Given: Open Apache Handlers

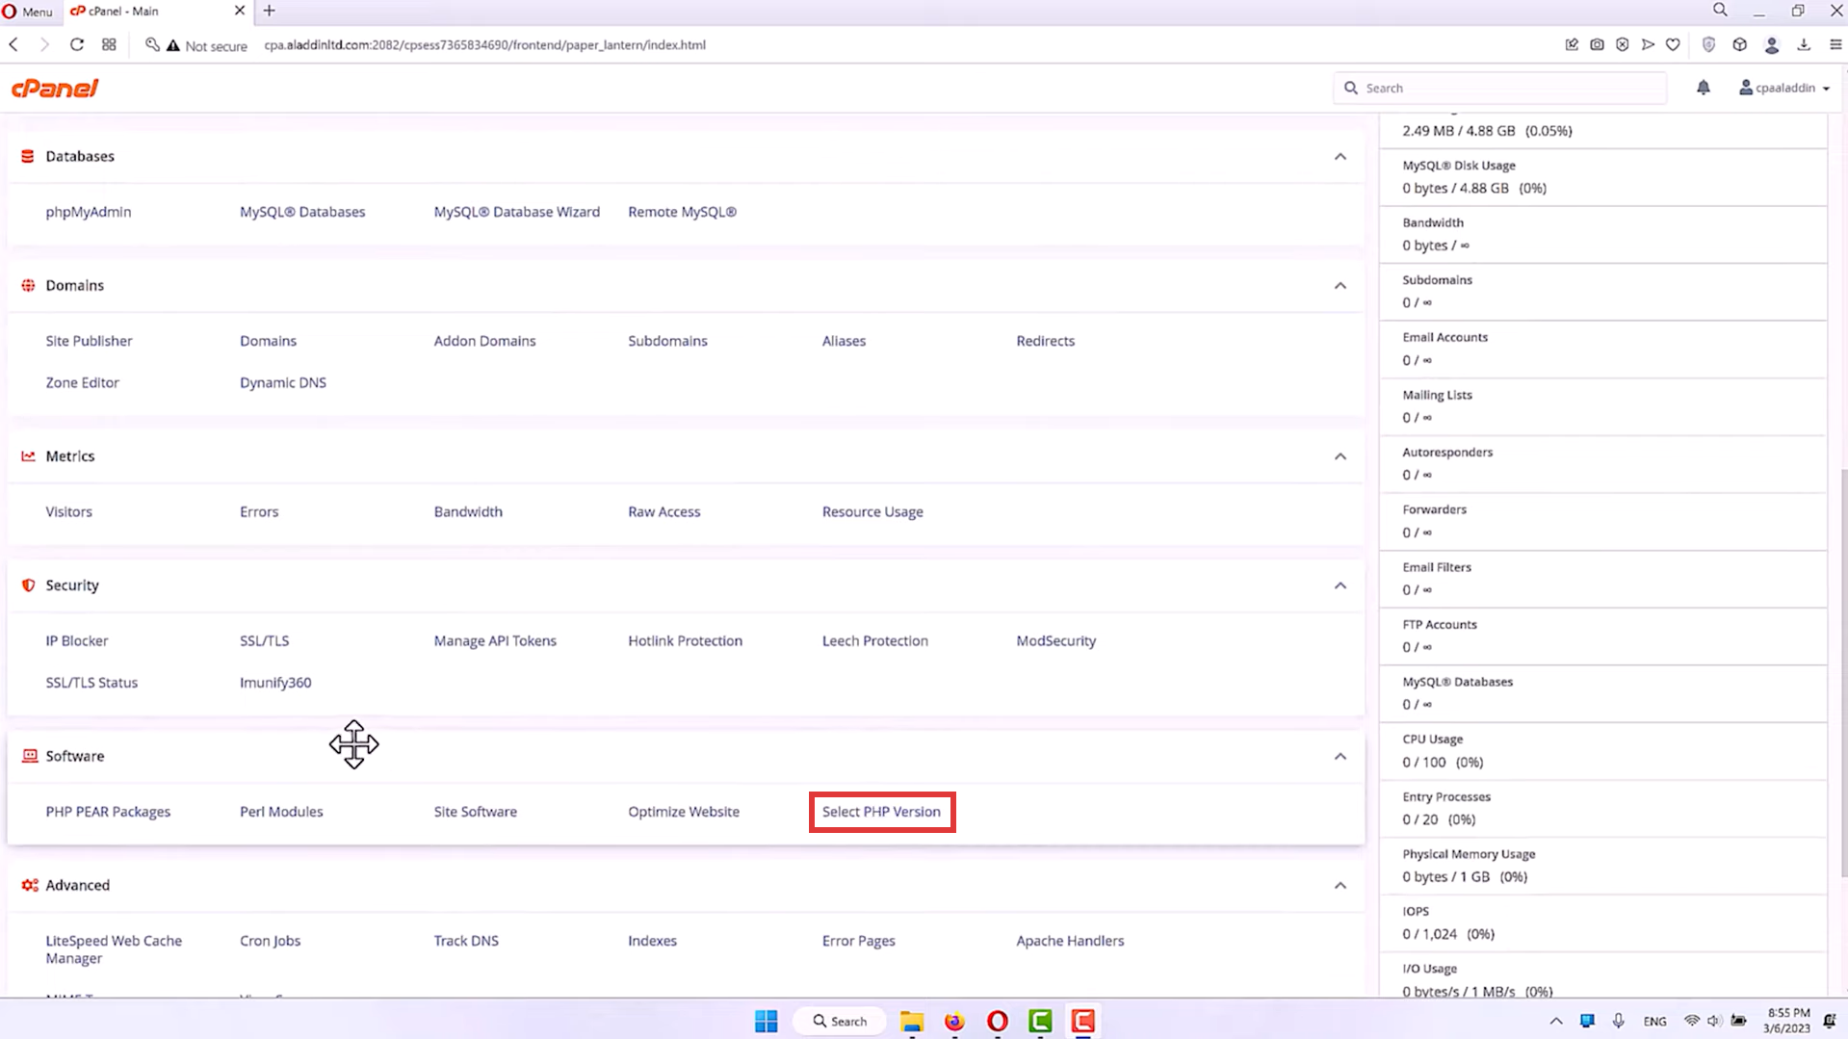Looking at the screenshot, I should point(1070,941).
